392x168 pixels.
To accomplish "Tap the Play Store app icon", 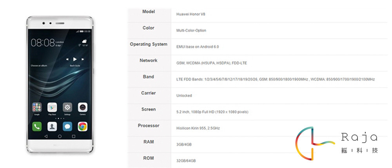I will point(52,107).
